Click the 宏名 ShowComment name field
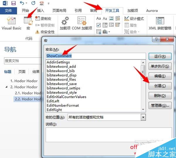 click(96, 56)
